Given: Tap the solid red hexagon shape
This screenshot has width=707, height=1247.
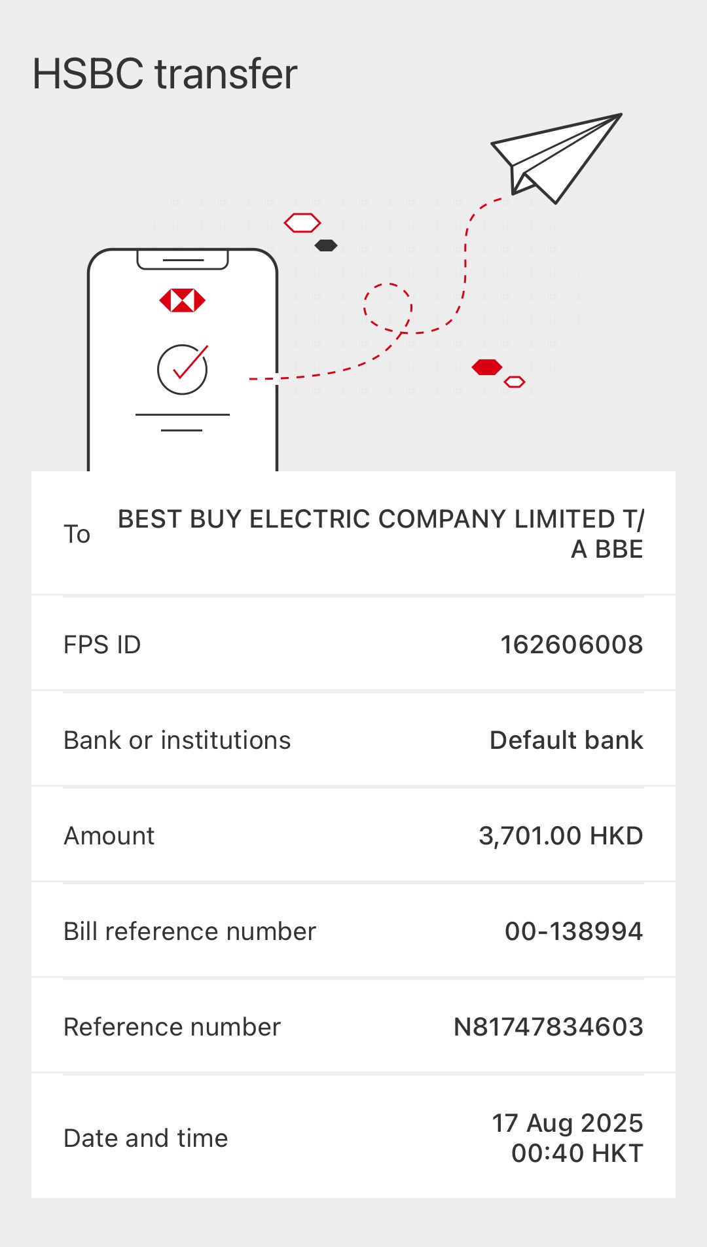Looking at the screenshot, I should click(487, 367).
